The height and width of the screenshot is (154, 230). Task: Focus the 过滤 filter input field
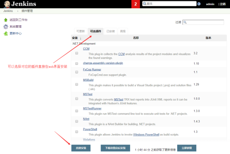pyautogui.click(x=203, y=22)
